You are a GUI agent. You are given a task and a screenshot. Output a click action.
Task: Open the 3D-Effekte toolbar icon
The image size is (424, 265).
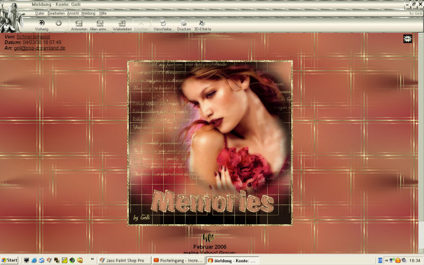click(201, 24)
